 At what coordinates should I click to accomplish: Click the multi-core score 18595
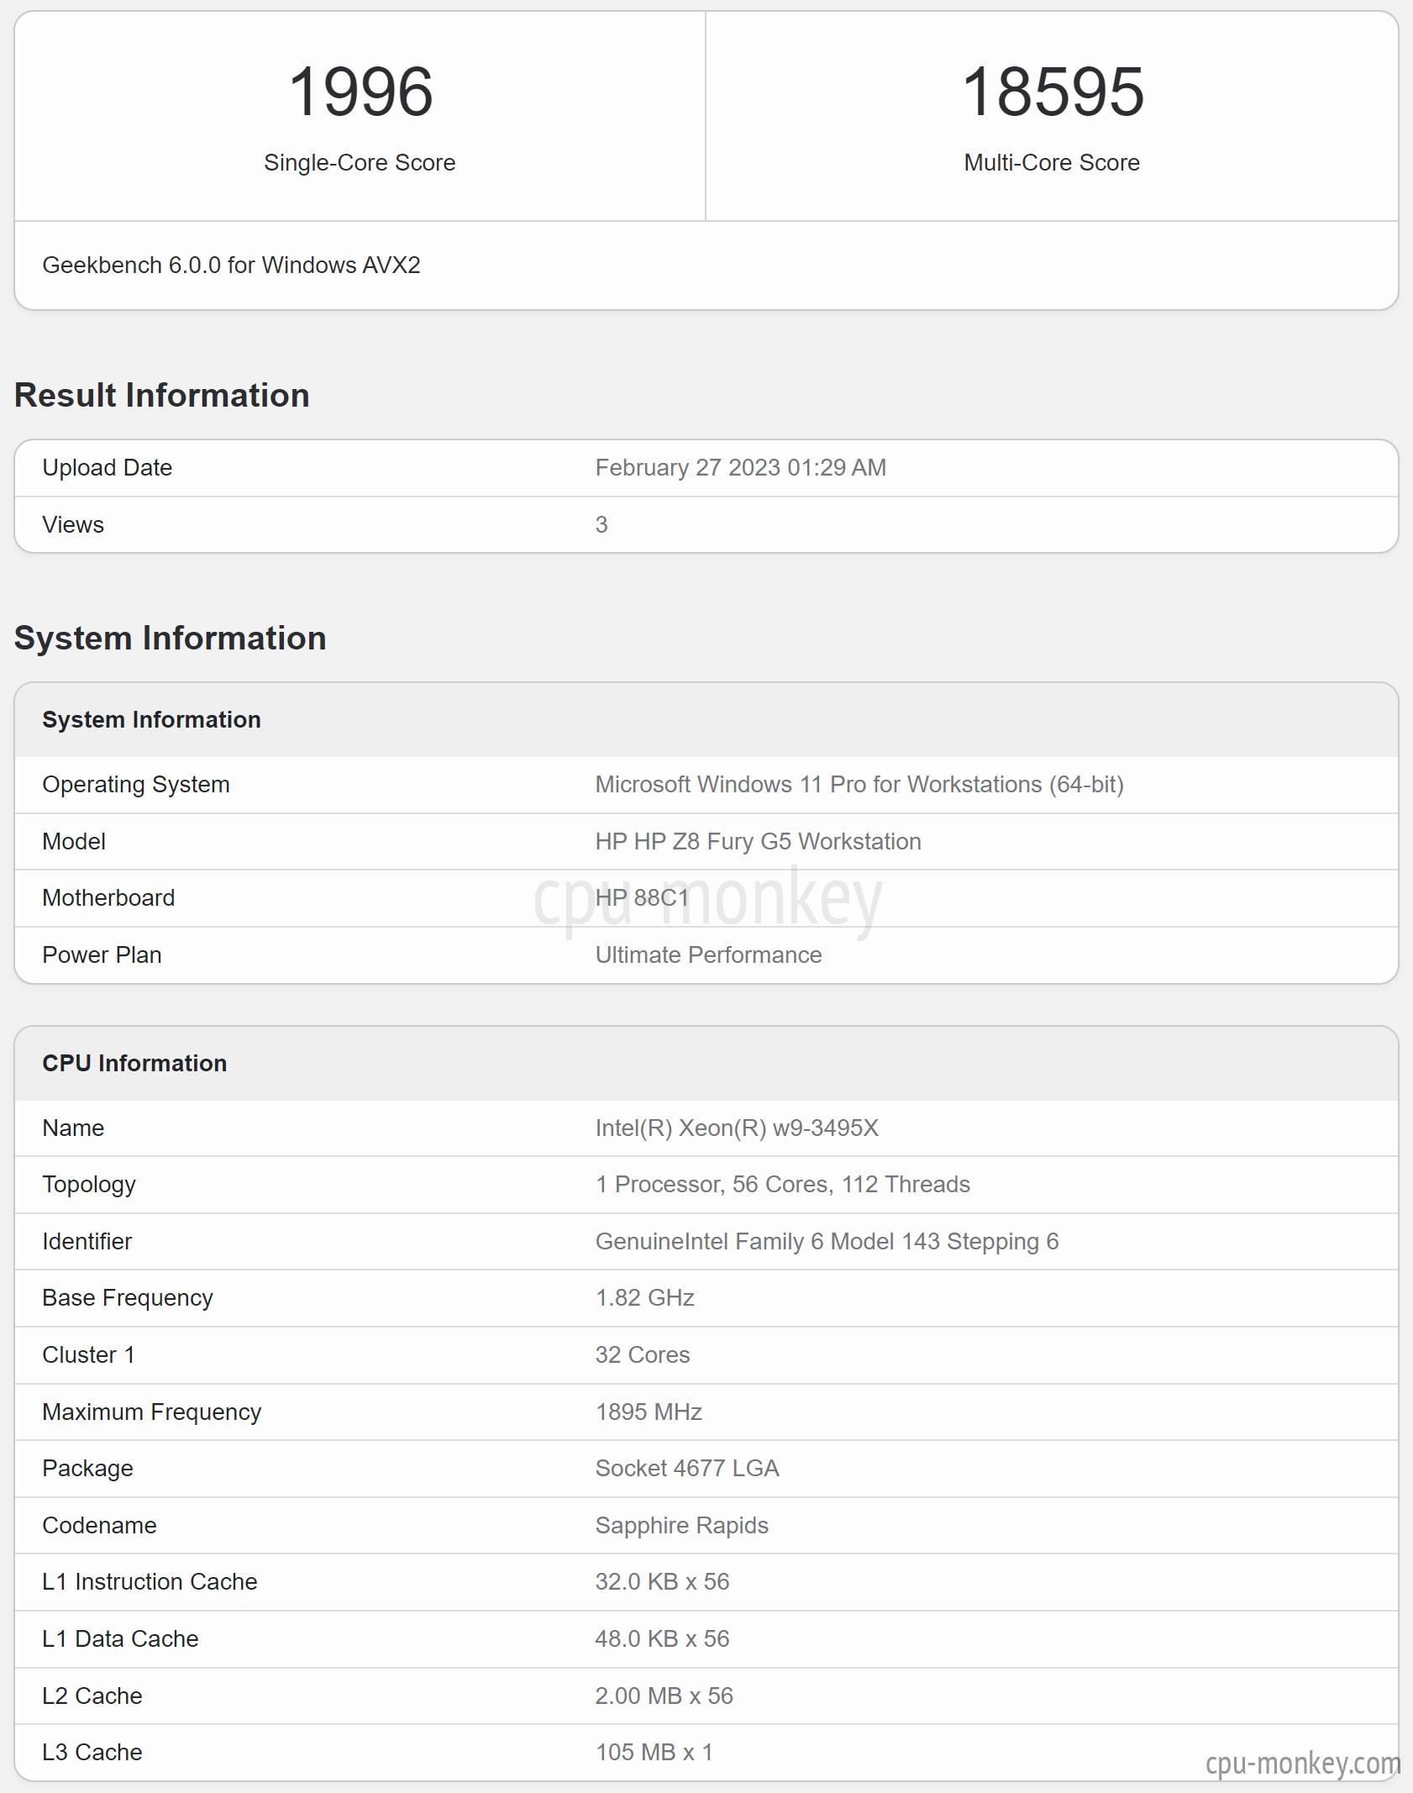pyautogui.click(x=1053, y=92)
